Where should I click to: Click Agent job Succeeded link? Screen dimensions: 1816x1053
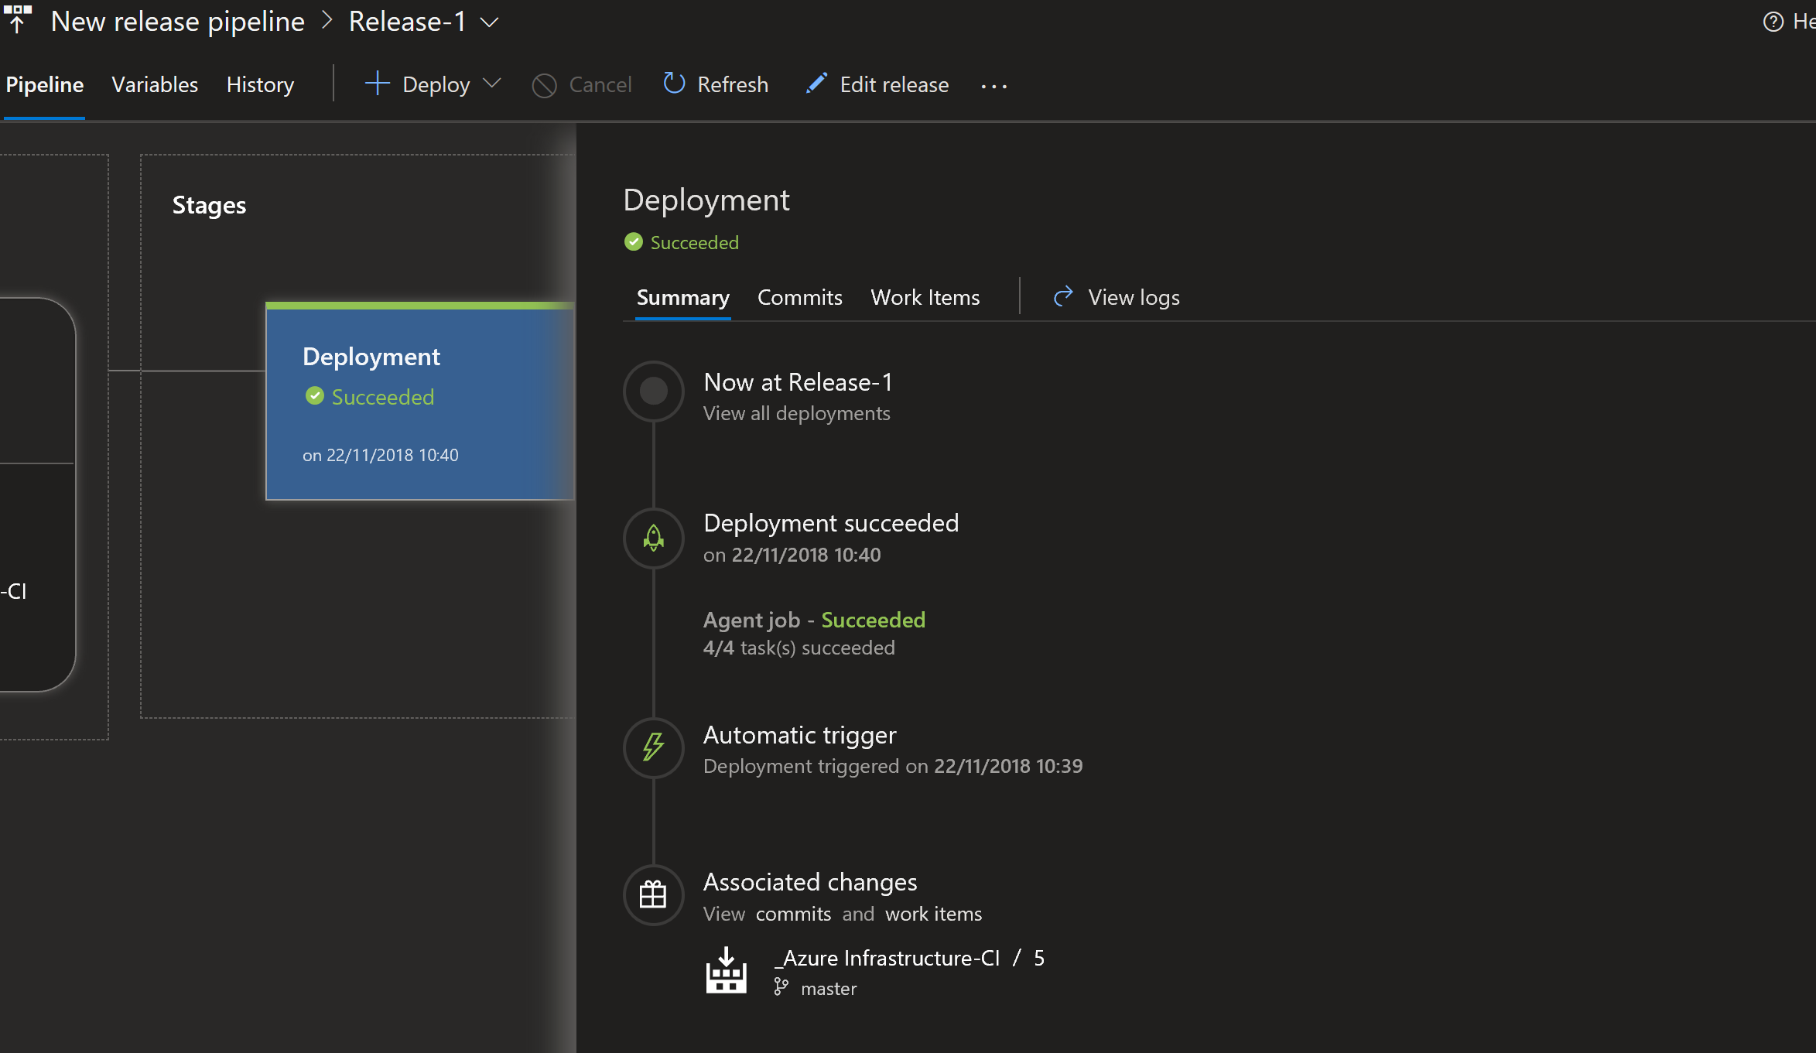[814, 620]
